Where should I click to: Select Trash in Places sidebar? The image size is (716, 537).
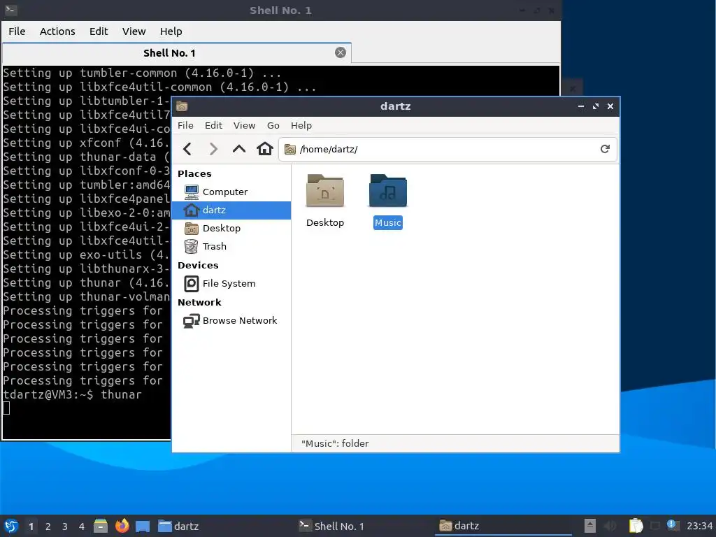click(231, 247)
